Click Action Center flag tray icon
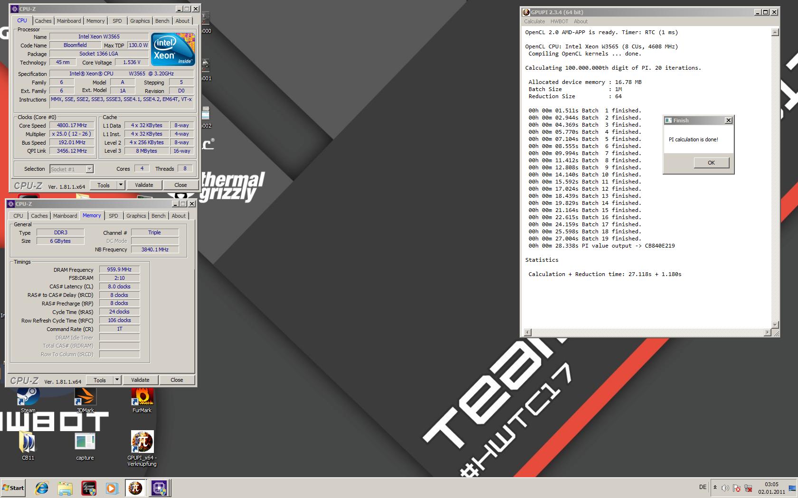This screenshot has height=498, width=798. coord(737,488)
